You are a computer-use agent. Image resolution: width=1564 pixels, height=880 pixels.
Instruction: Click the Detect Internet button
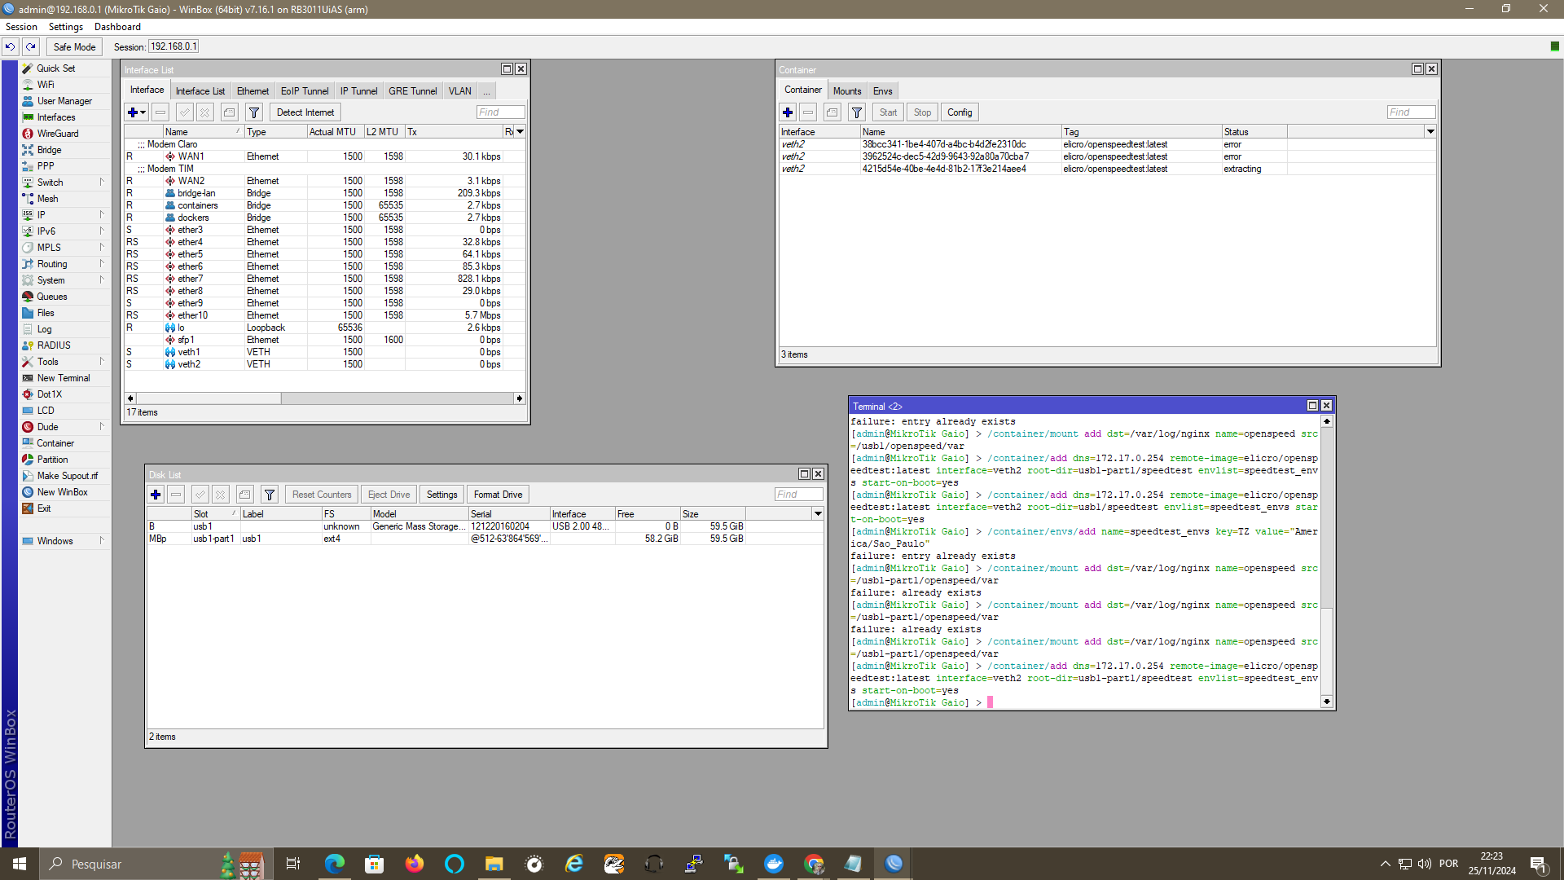(305, 112)
